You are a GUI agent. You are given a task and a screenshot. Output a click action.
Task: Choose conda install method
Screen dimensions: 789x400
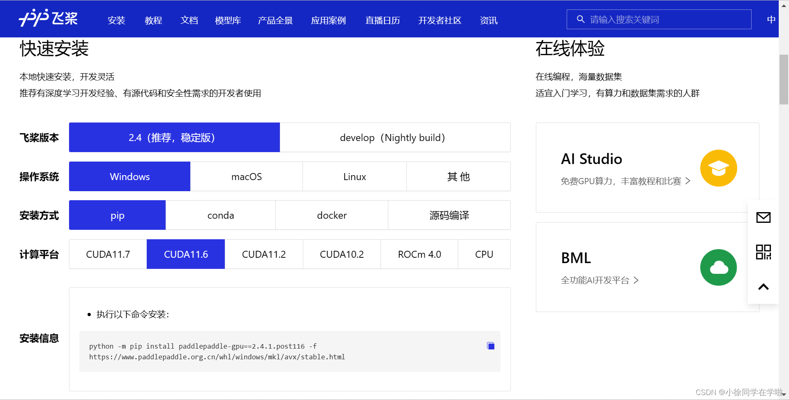[221, 215]
